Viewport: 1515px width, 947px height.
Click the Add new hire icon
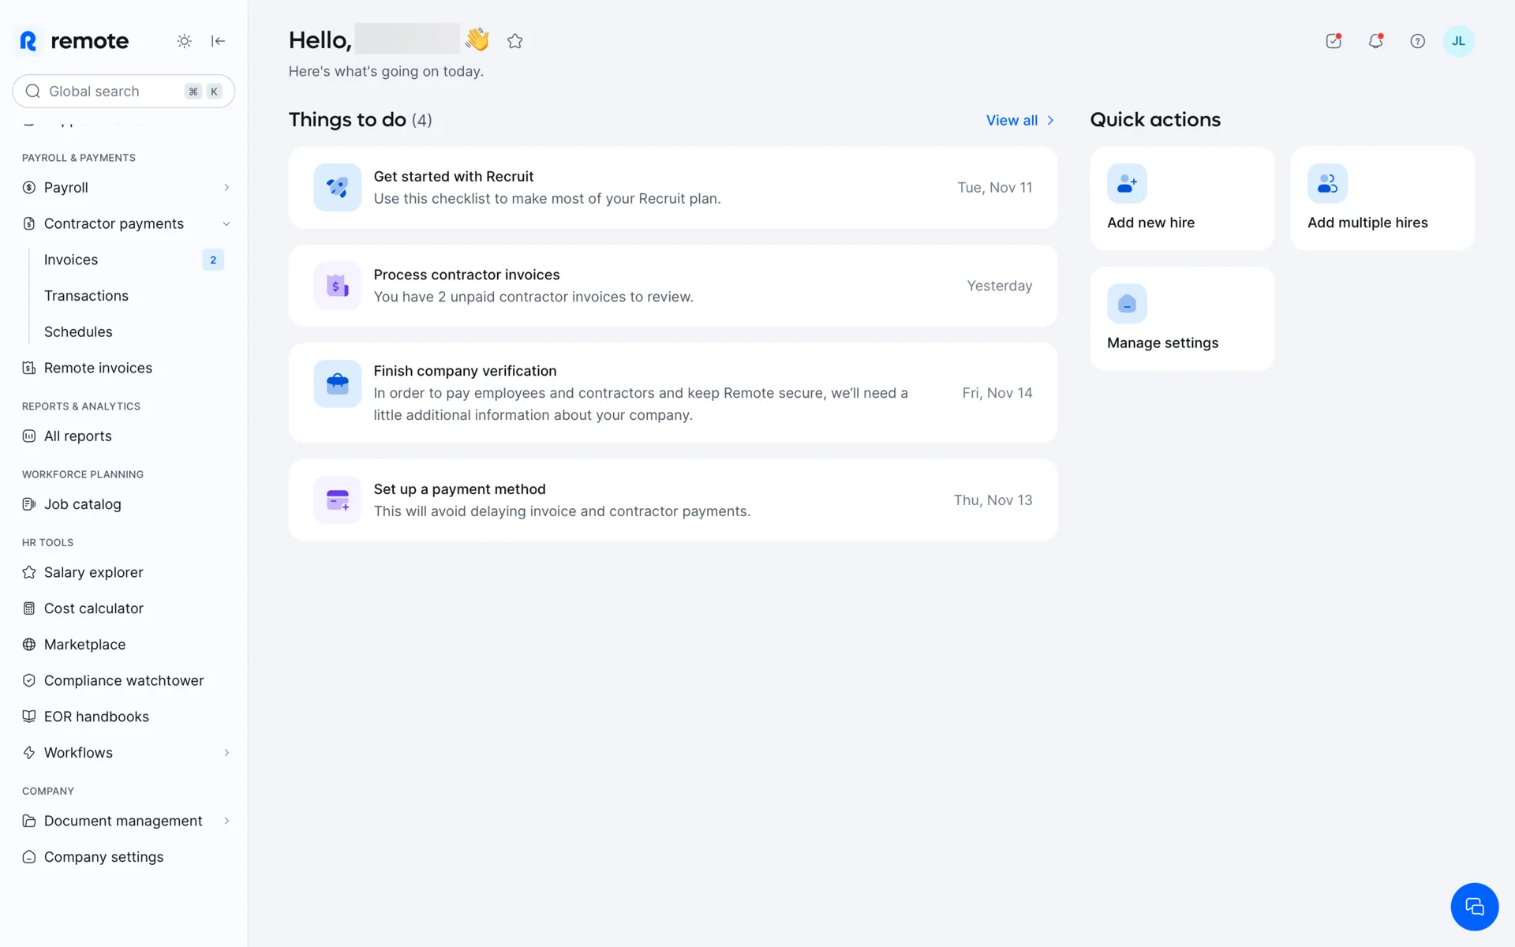(x=1127, y=184)
